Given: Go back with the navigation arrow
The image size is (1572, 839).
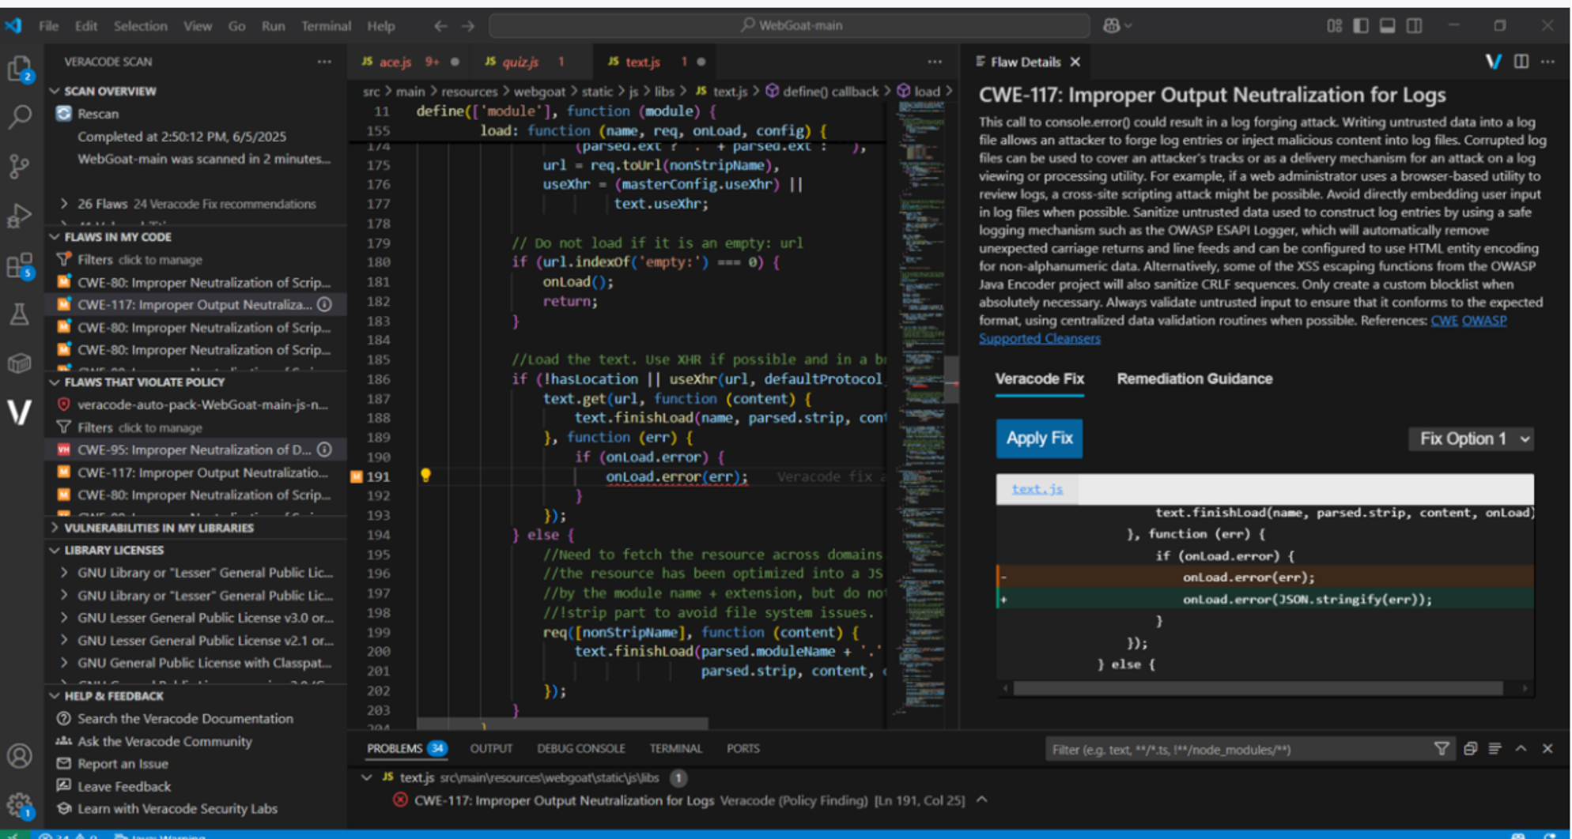Looking at the screenshot, I should click(x=440, y=26).
